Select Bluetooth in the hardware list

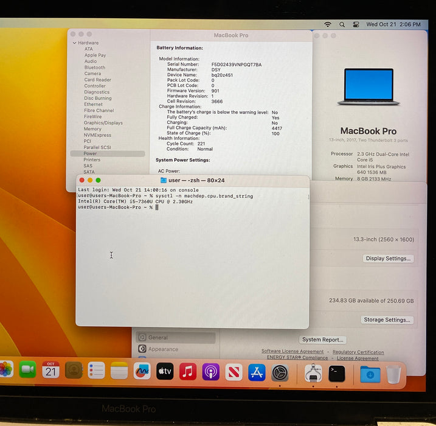95,68
